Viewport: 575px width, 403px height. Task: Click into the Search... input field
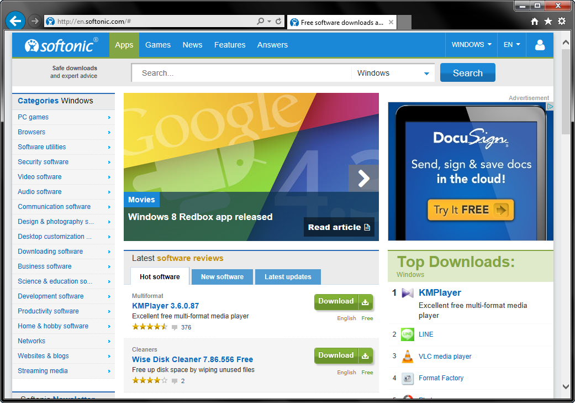241,73
